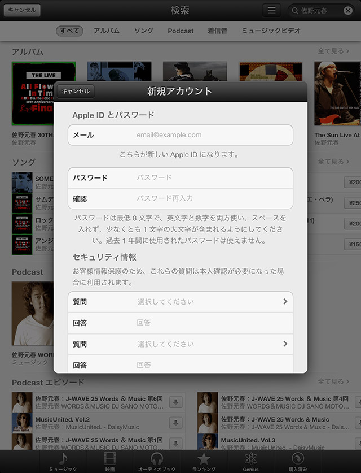361x473 pixels.
Task: Open The Sun Live At album cover
Action: 337,93
